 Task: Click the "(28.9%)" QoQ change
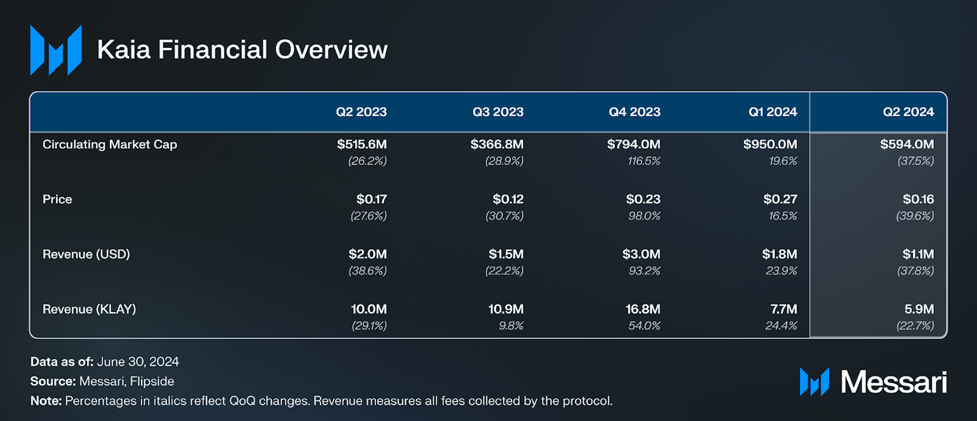coord(504,161)
